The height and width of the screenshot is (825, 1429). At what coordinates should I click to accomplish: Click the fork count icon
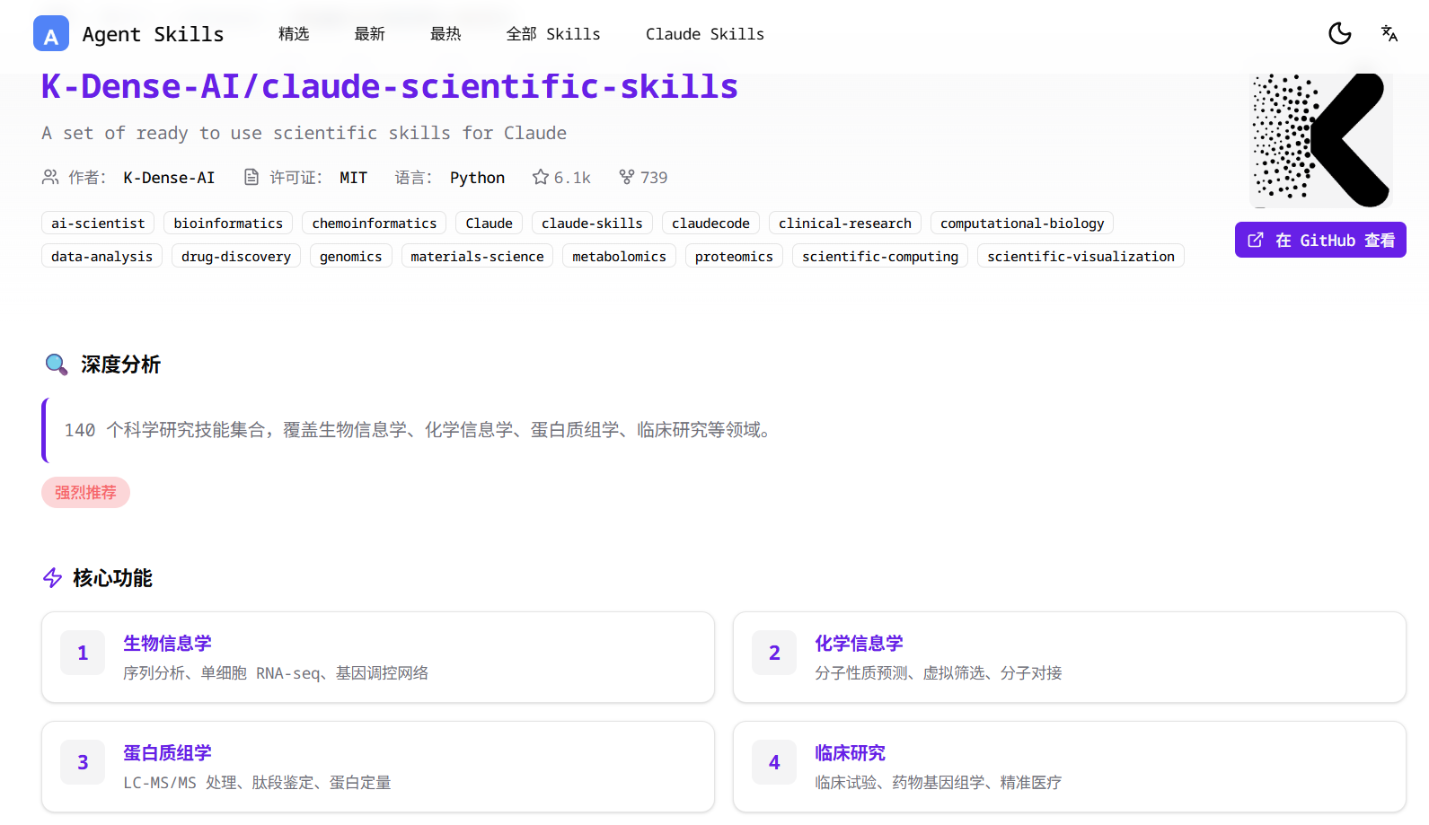627,178
